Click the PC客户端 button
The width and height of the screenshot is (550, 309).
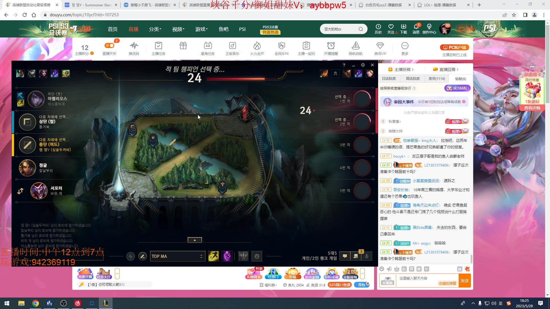(454, 47)
